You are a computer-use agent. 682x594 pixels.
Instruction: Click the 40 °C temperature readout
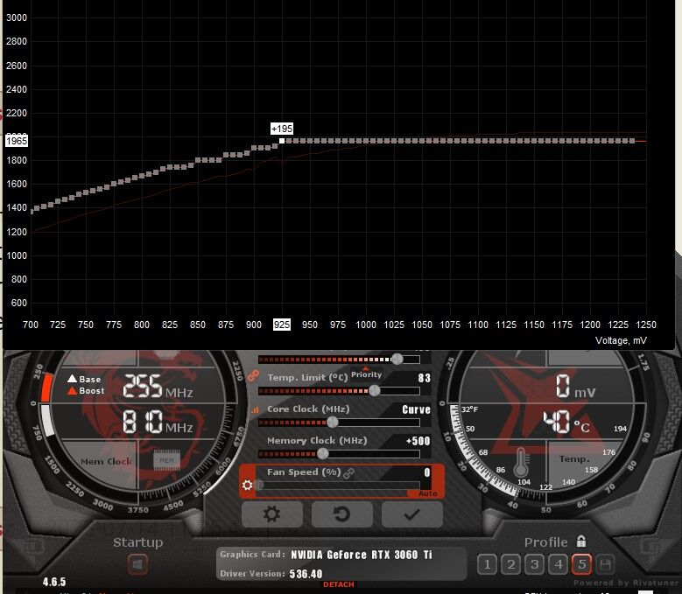tap(566, 422)
